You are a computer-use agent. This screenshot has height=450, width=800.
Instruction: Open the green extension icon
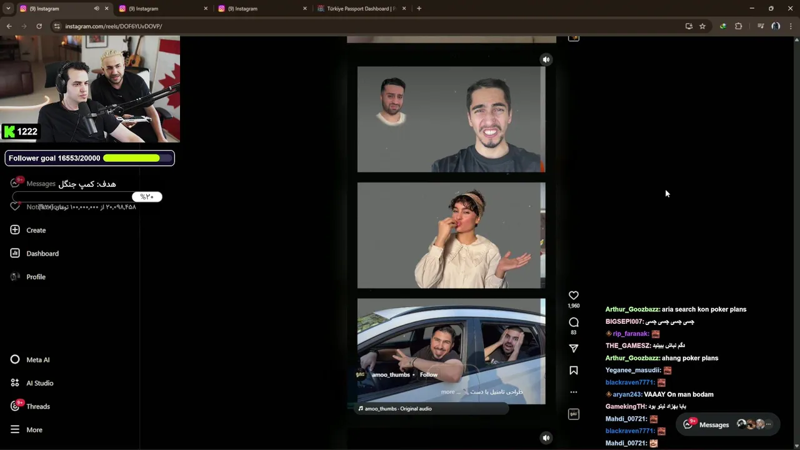pos(723,26)
